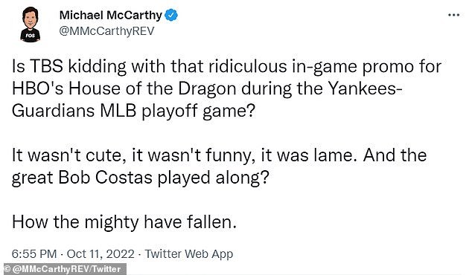The width and height of the screenshot is (472, 275).
Task: Select the House of the Dragon phrase
Action: 153,88
